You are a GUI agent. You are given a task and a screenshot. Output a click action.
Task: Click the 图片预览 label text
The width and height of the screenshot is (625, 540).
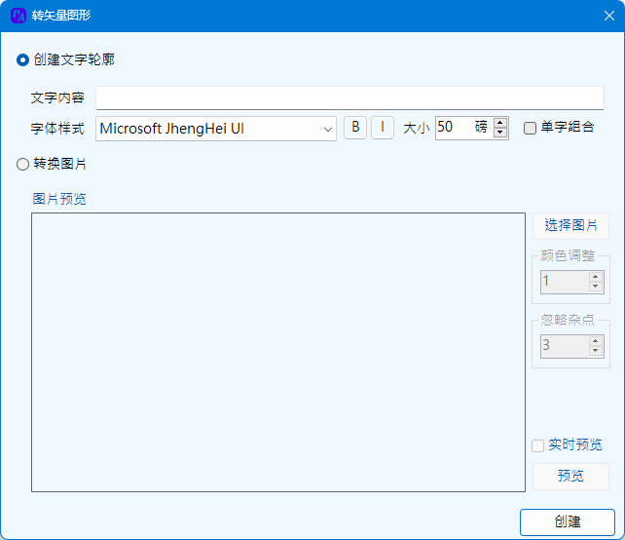pyautogui.click(x=59, y=199)
